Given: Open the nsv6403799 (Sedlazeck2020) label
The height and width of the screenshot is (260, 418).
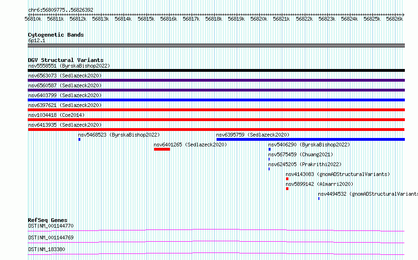Looking at the screenshot, I should pos(65,95).
